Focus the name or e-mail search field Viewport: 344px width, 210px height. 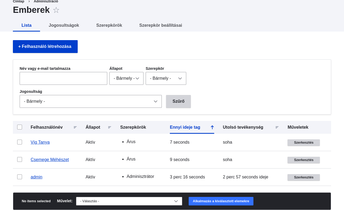click(x=63, y=78)
